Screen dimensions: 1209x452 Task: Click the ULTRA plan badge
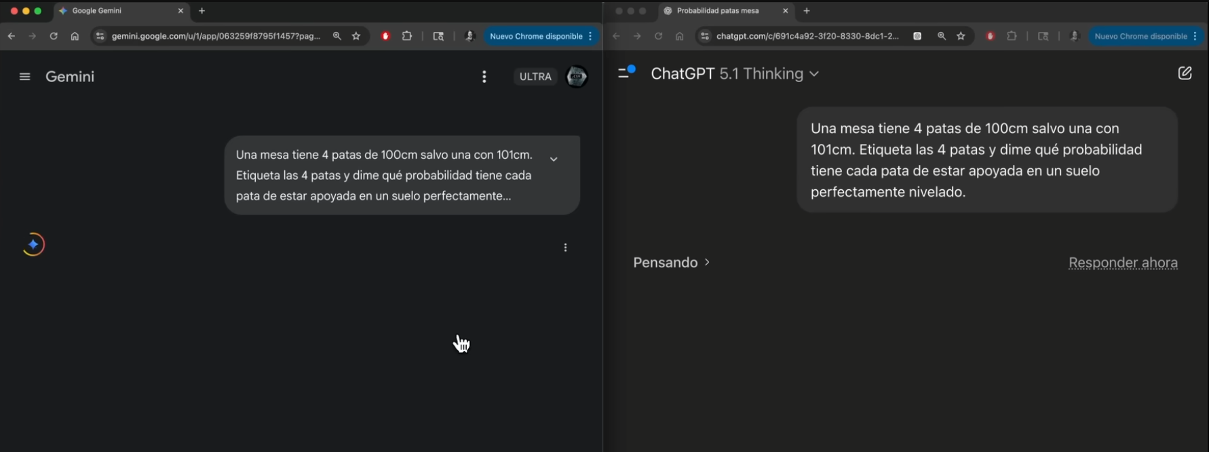(535, 77)
